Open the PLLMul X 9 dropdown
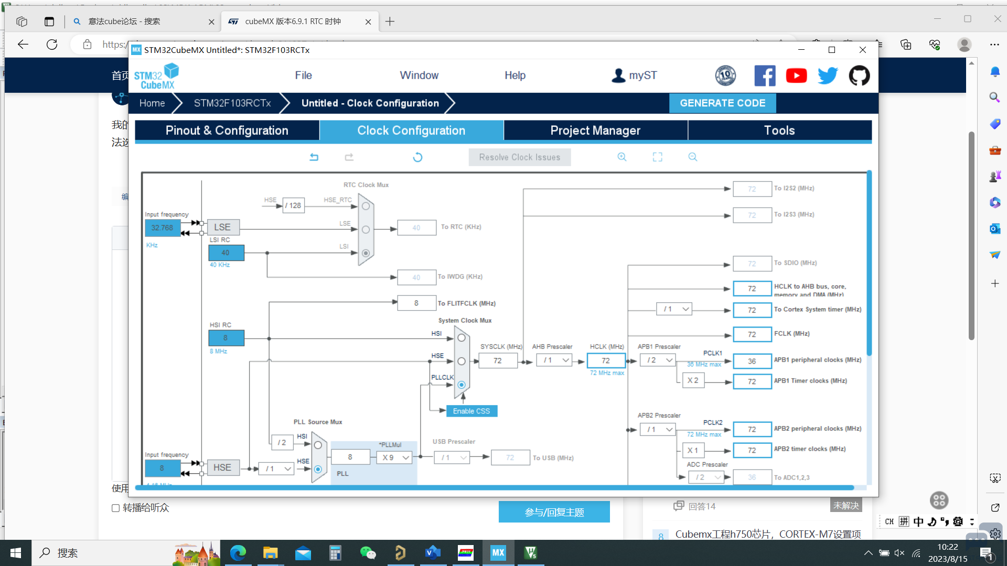Image resolution: width=1007 pixels, height=566 pixels. pyautogui.click(x=394, y=458)
